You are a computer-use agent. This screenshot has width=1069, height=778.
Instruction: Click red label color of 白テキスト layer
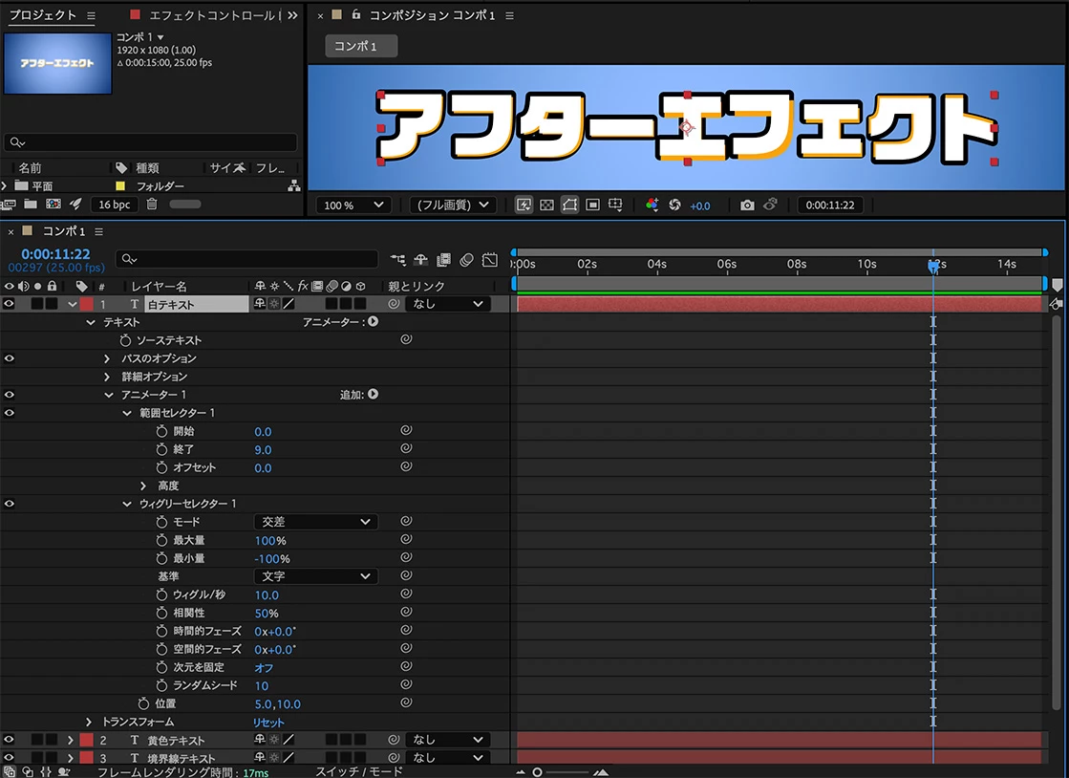(x=87, y=303)
